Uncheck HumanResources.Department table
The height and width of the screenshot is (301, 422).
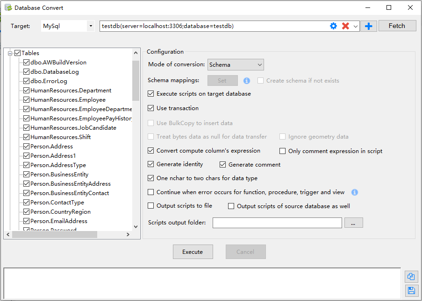pyautogui.click(x=26, y=91)
